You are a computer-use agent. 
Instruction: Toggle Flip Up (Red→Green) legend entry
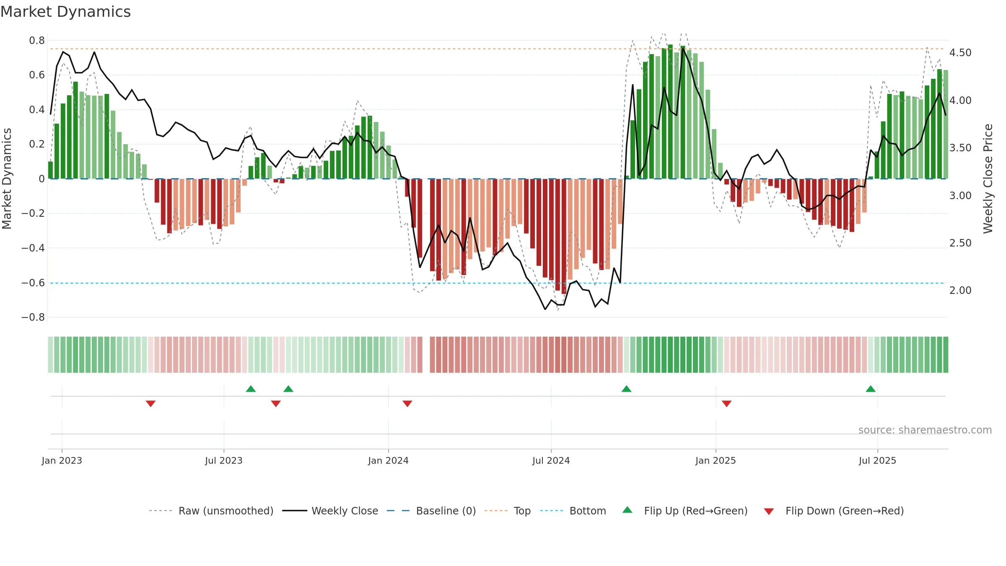pos(685,511)
